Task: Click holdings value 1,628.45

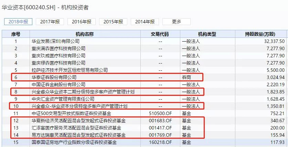Action: tap(276, 99)
